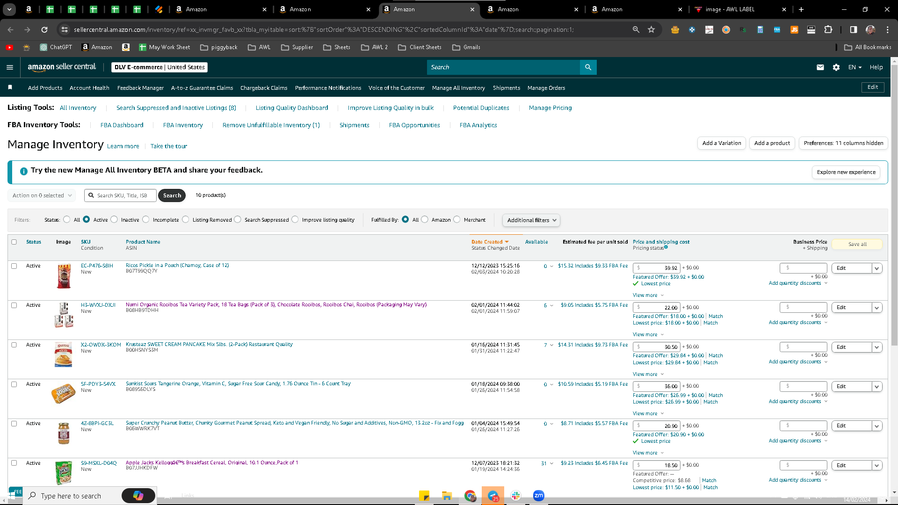Click the Amazon seller central logo

click(x=62, y=67)
